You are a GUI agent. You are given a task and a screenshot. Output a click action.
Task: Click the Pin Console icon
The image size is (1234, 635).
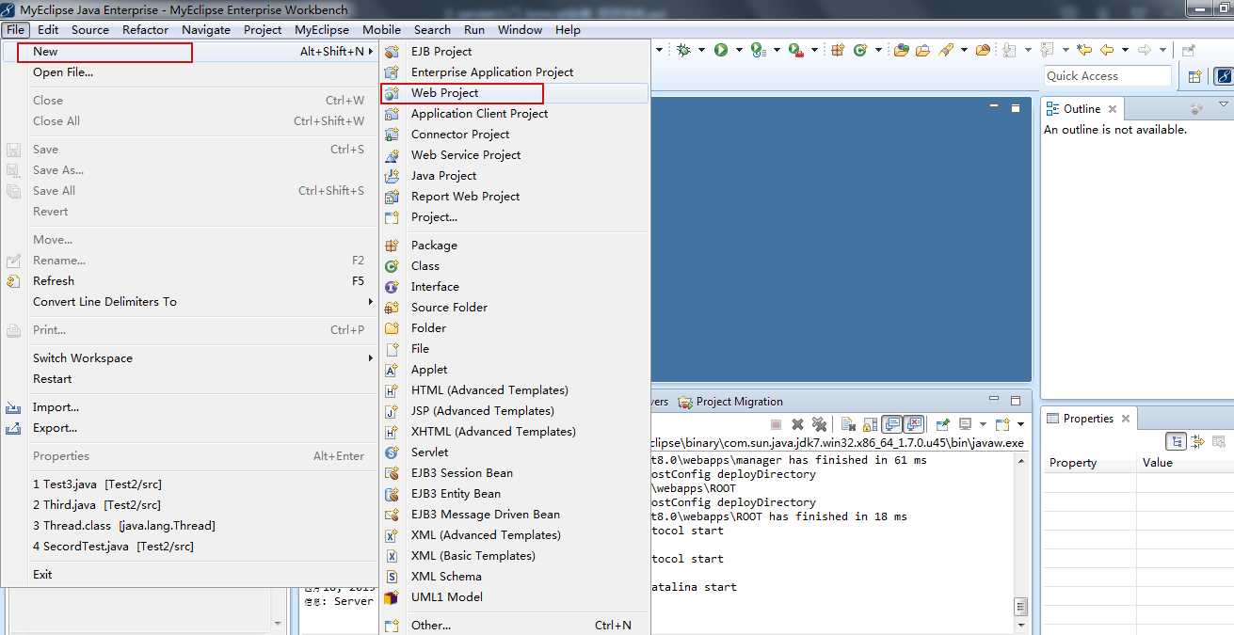pyautogui.click(x=943, y=424)
